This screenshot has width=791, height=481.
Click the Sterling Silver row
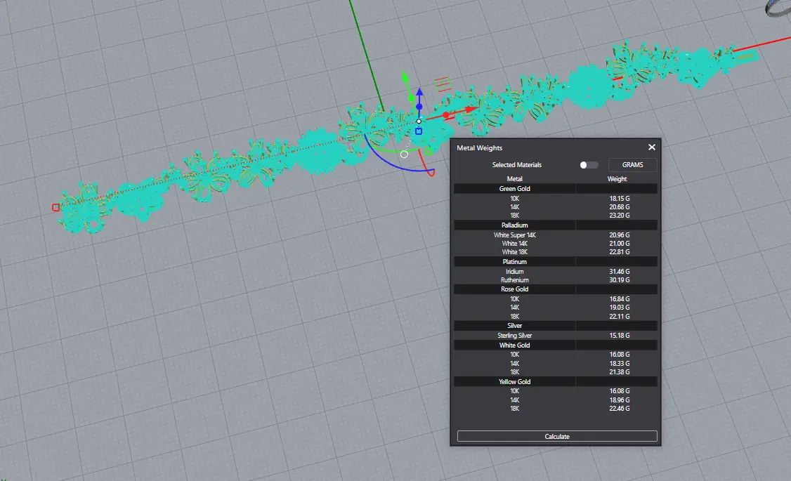point(556,335)
